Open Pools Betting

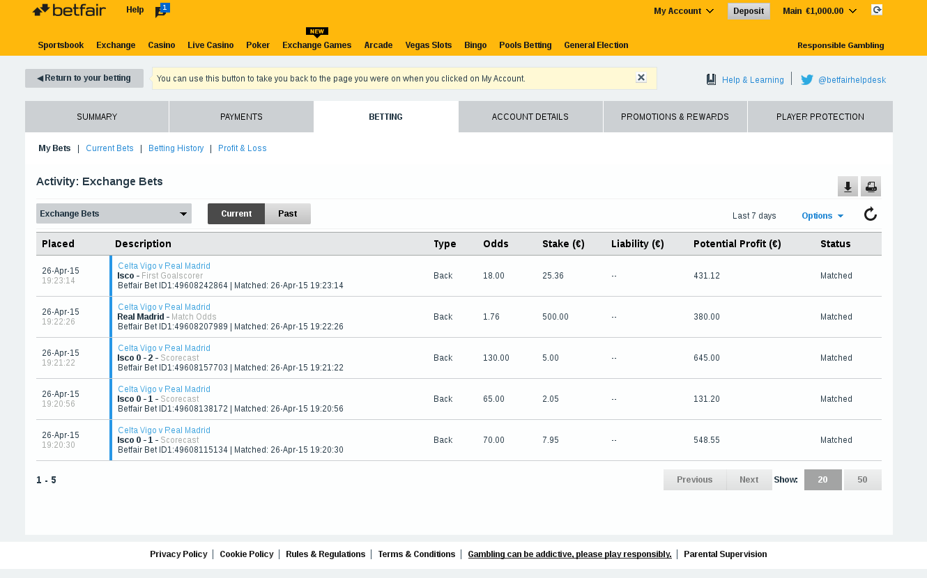coord(526,45)
